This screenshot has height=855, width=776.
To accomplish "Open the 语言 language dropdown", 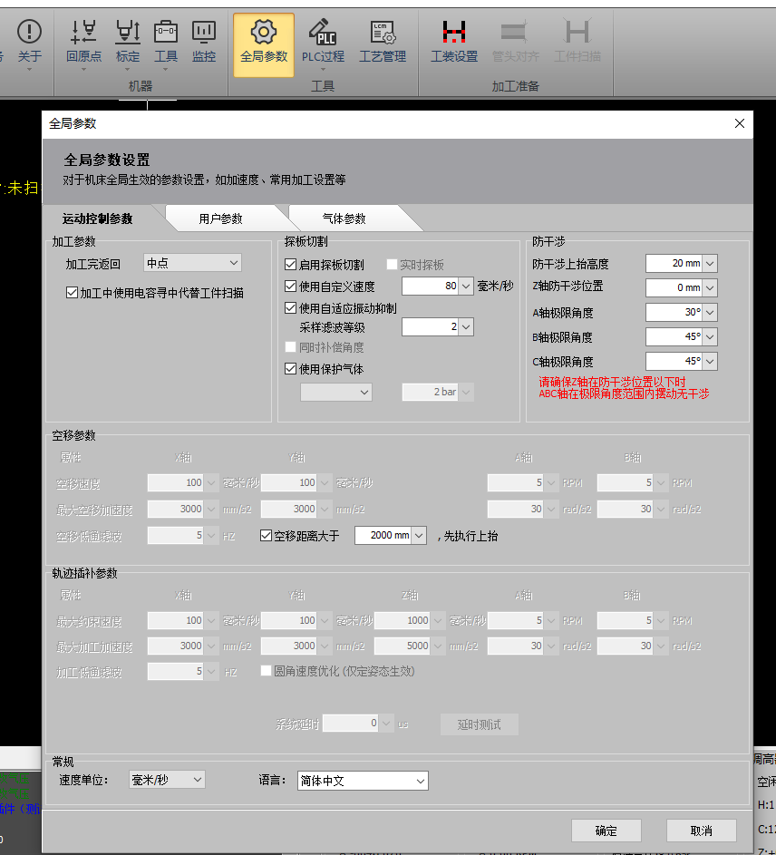I will (x=364, y=781).
